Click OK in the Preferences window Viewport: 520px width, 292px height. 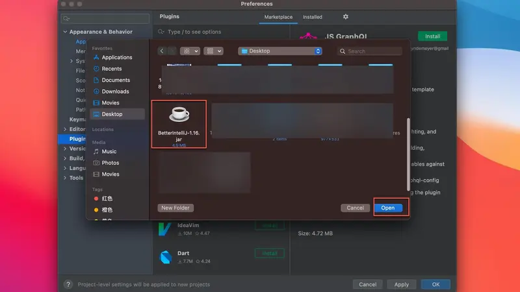[x=435, y=284]
